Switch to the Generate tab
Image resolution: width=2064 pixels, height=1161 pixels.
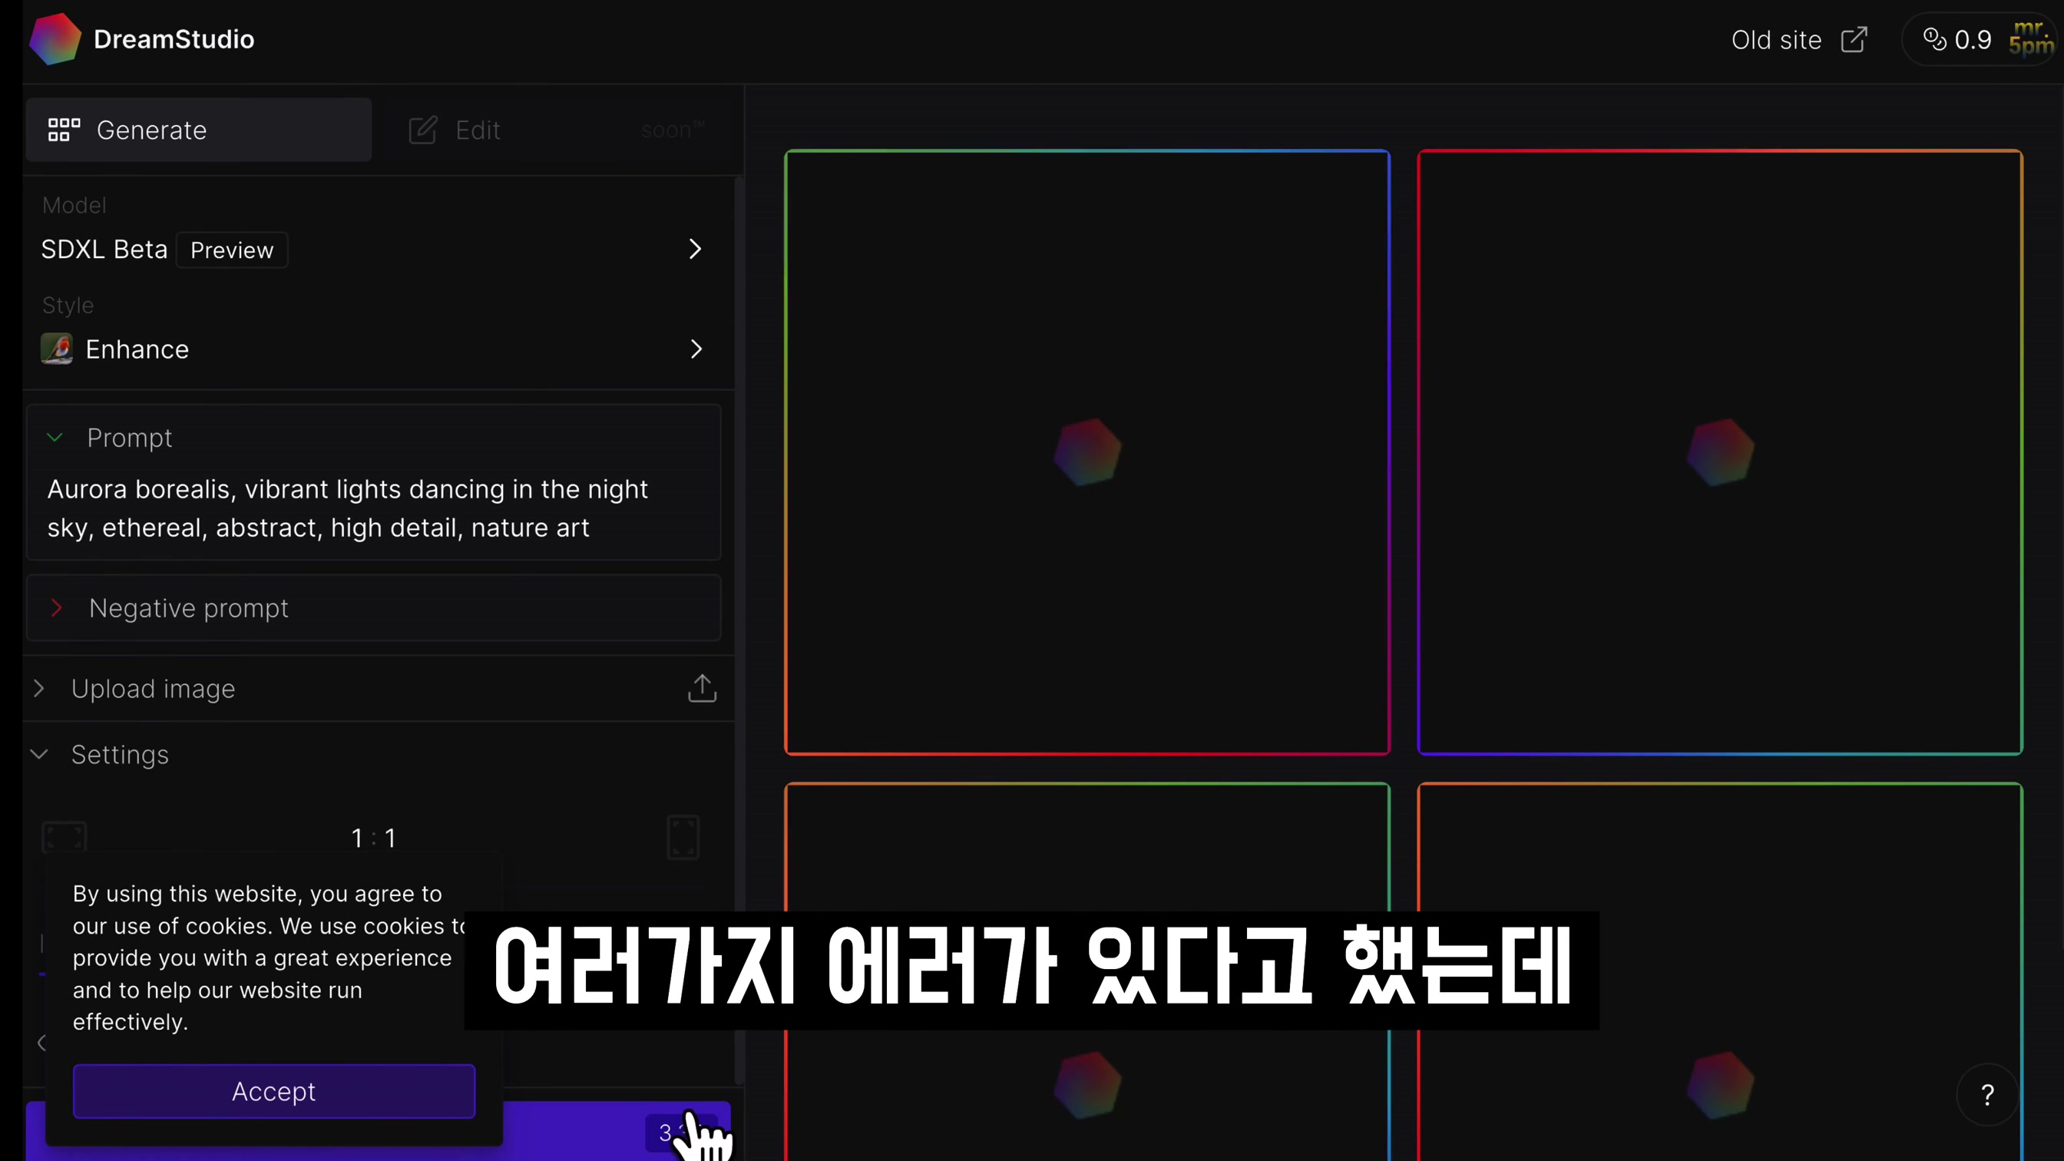coord(199,130)
